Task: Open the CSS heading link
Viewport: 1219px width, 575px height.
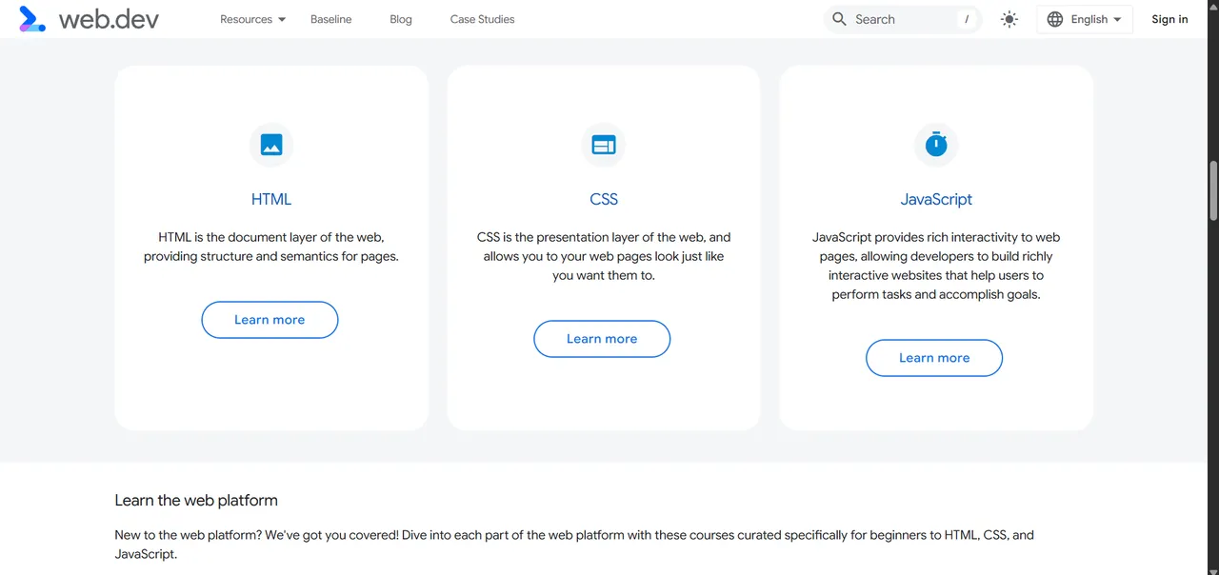Action: tap(604, 199)
